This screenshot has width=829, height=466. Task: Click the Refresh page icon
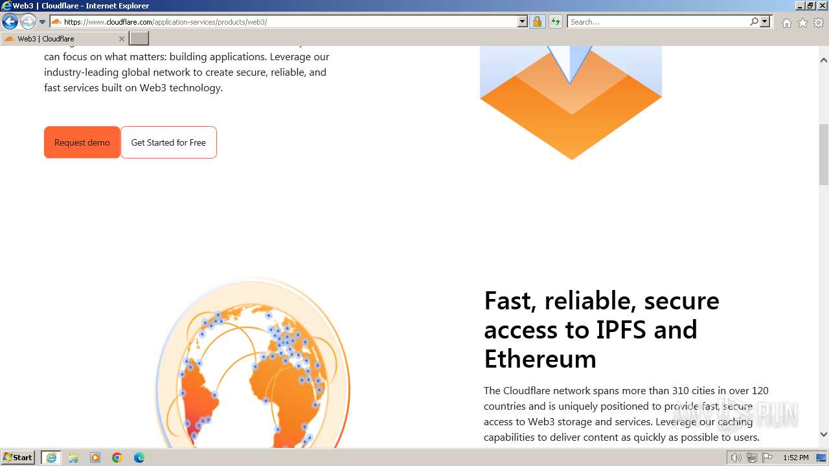pyautogui.click(x=556, y=22)
